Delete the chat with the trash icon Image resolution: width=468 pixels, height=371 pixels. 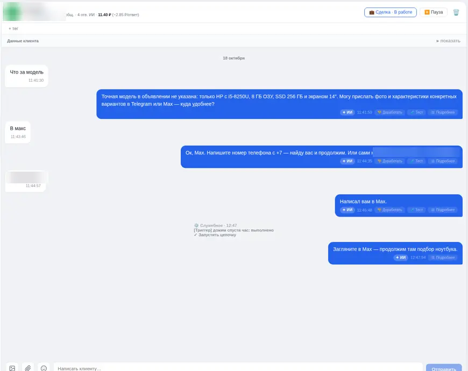456,12
